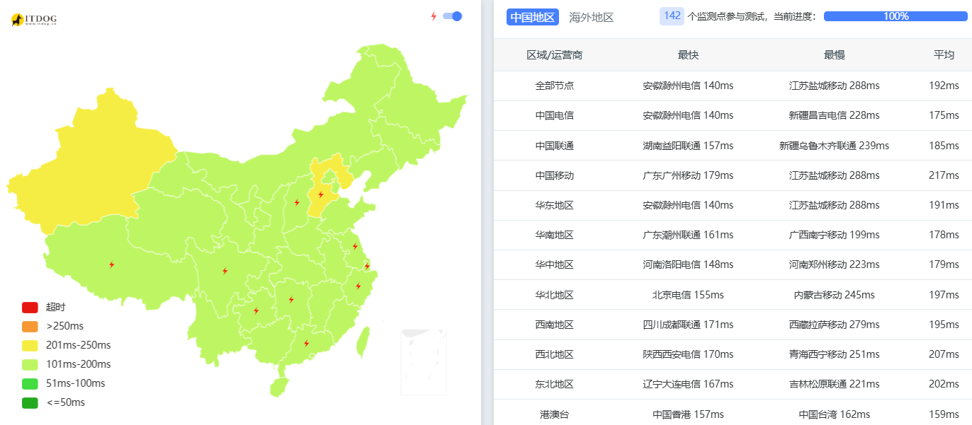Screen dimensions: 972x425
Task: Click the 青海西宁移动 251ms cell
Action: [x=835, y=354]
